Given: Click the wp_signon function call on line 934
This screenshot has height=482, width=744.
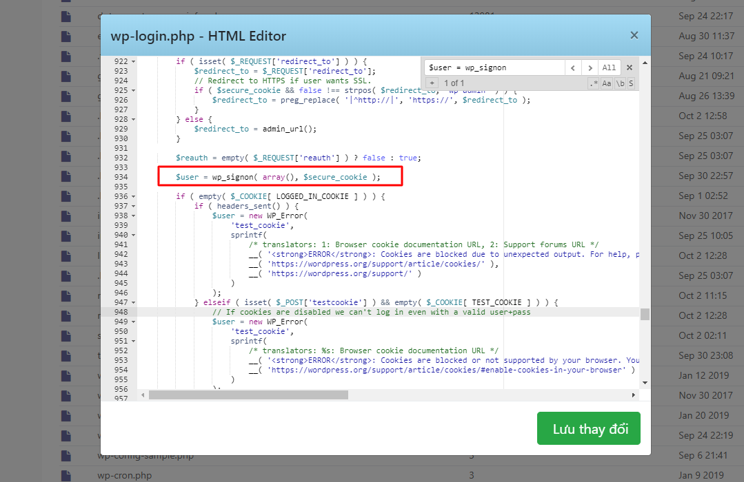Looking at the screenshot, I should [232, 177].
